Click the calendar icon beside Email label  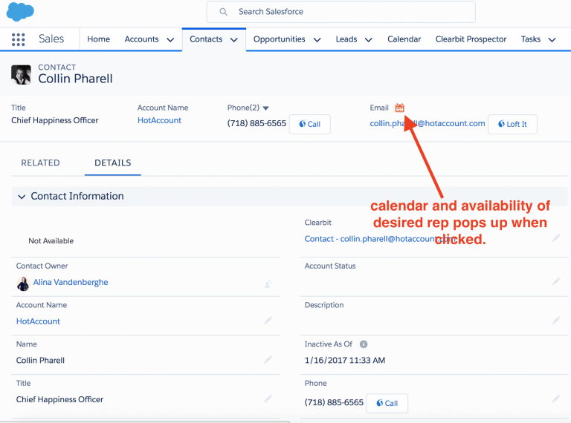coord(399,108)
